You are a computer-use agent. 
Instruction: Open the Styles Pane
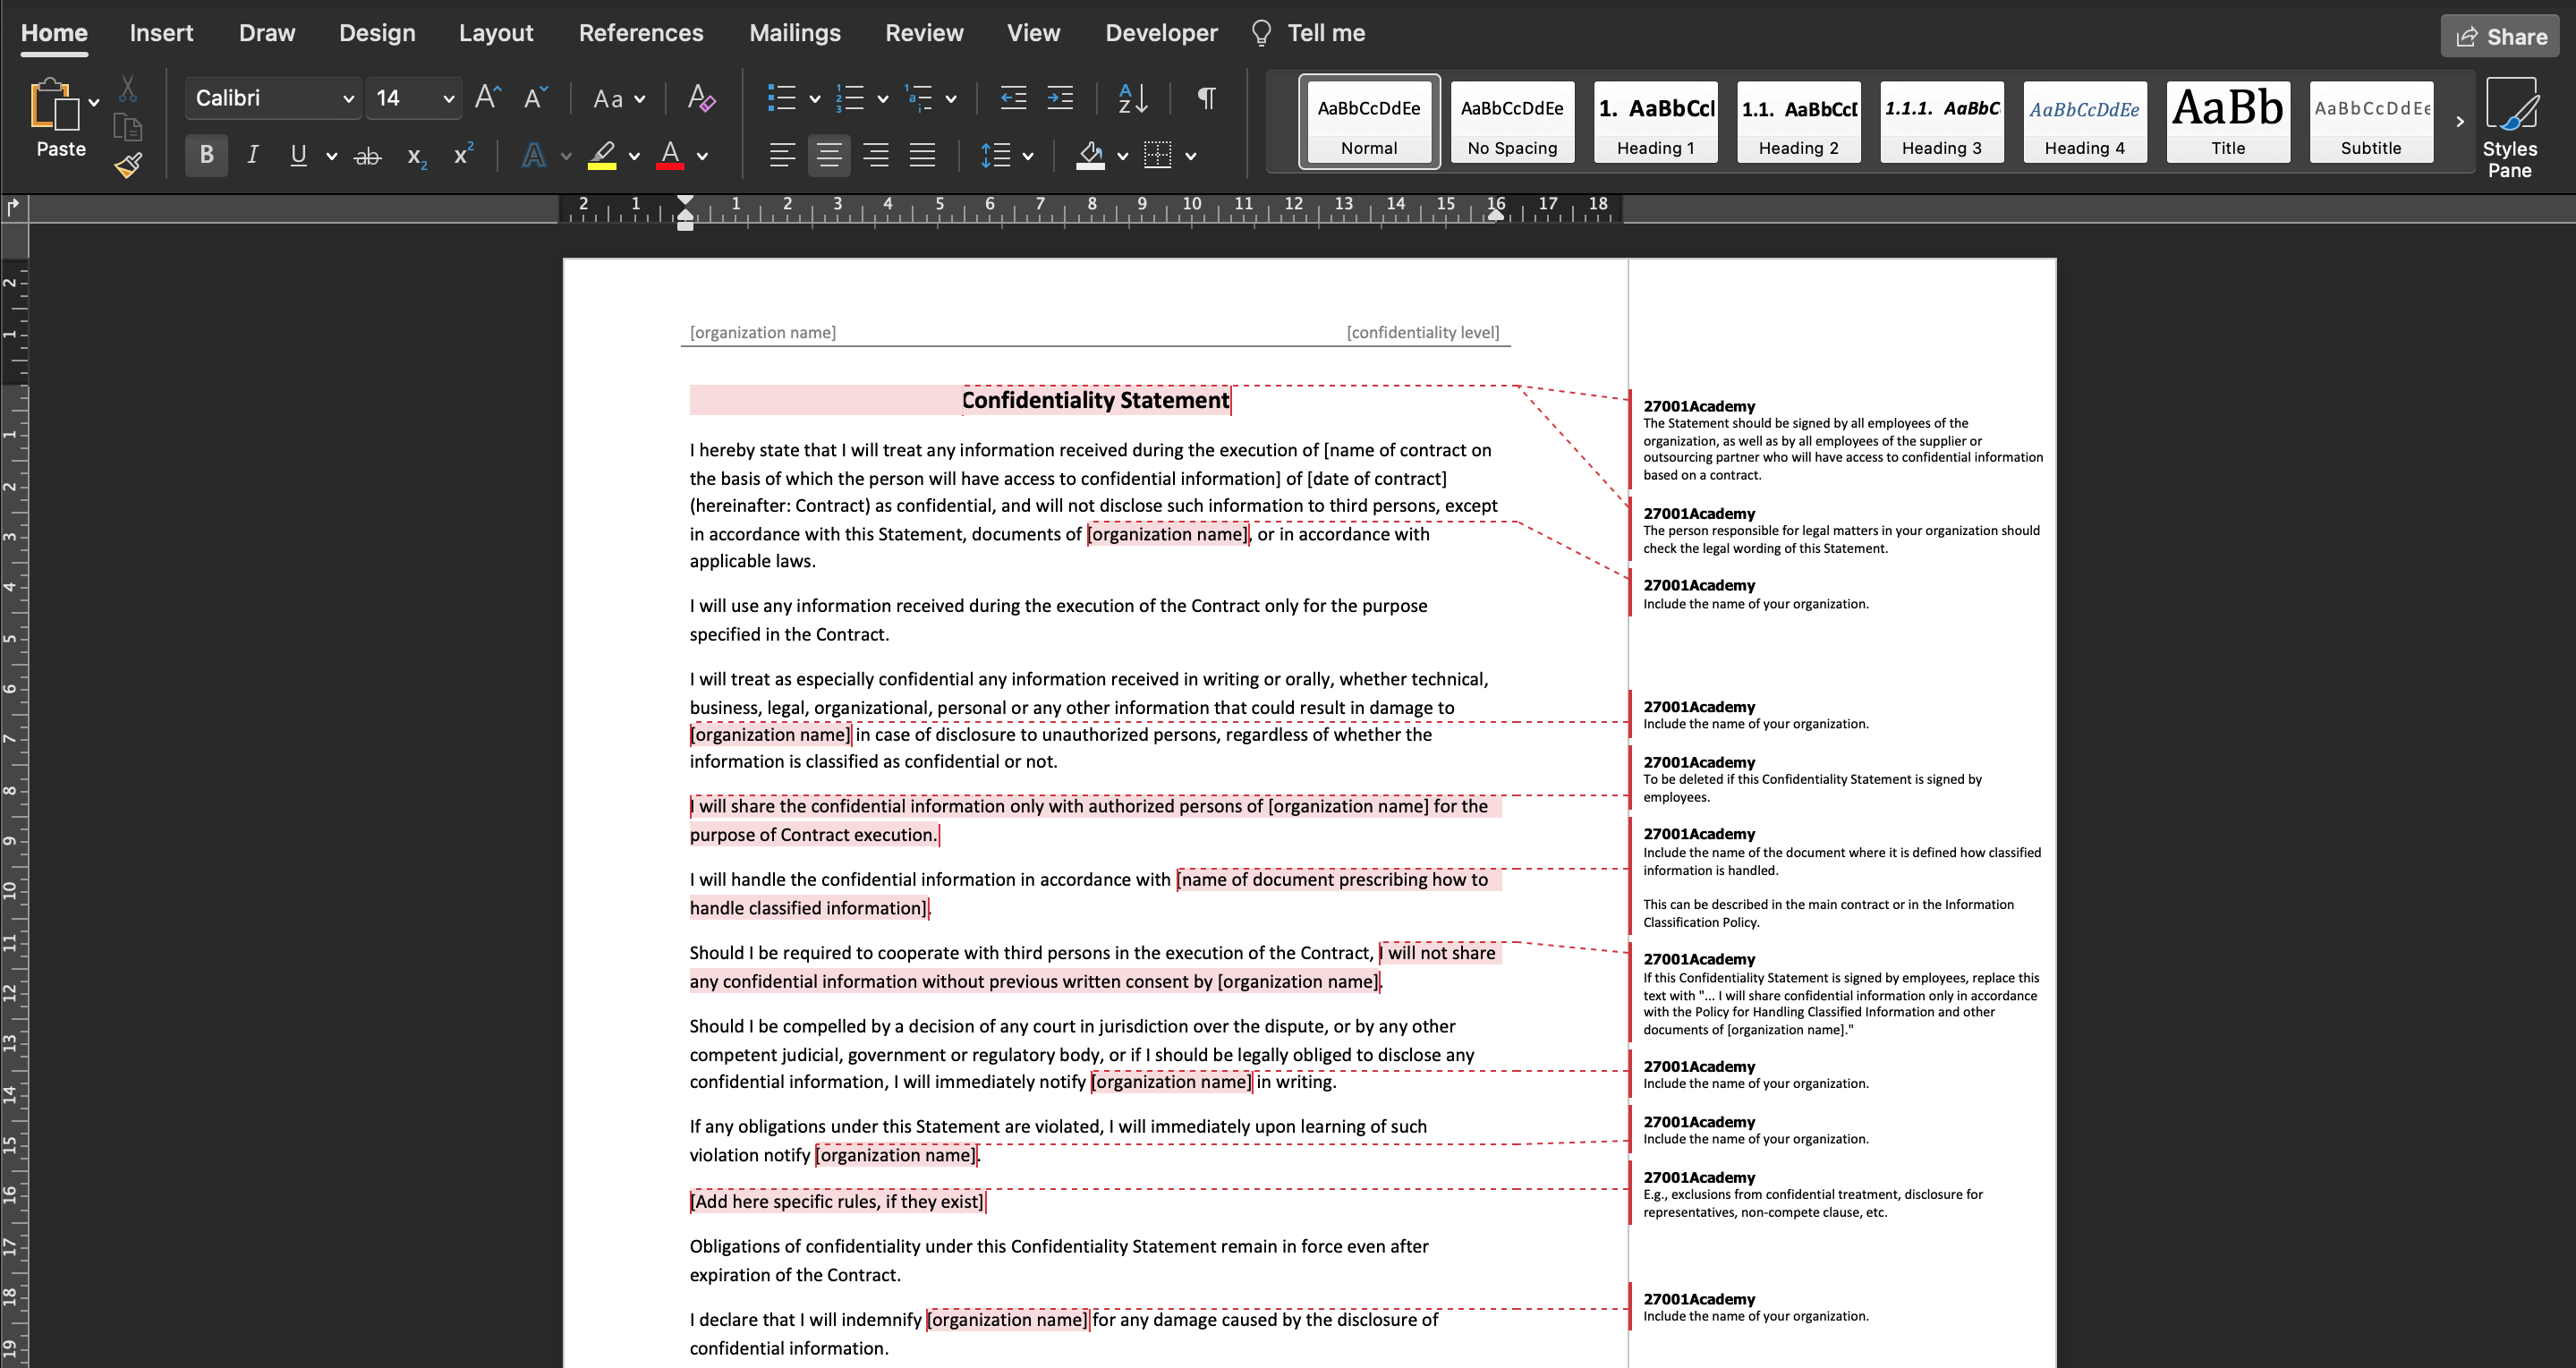coord(2509,128)
